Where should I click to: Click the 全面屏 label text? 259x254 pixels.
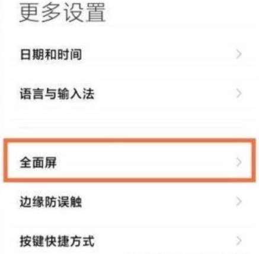(39, 163)
